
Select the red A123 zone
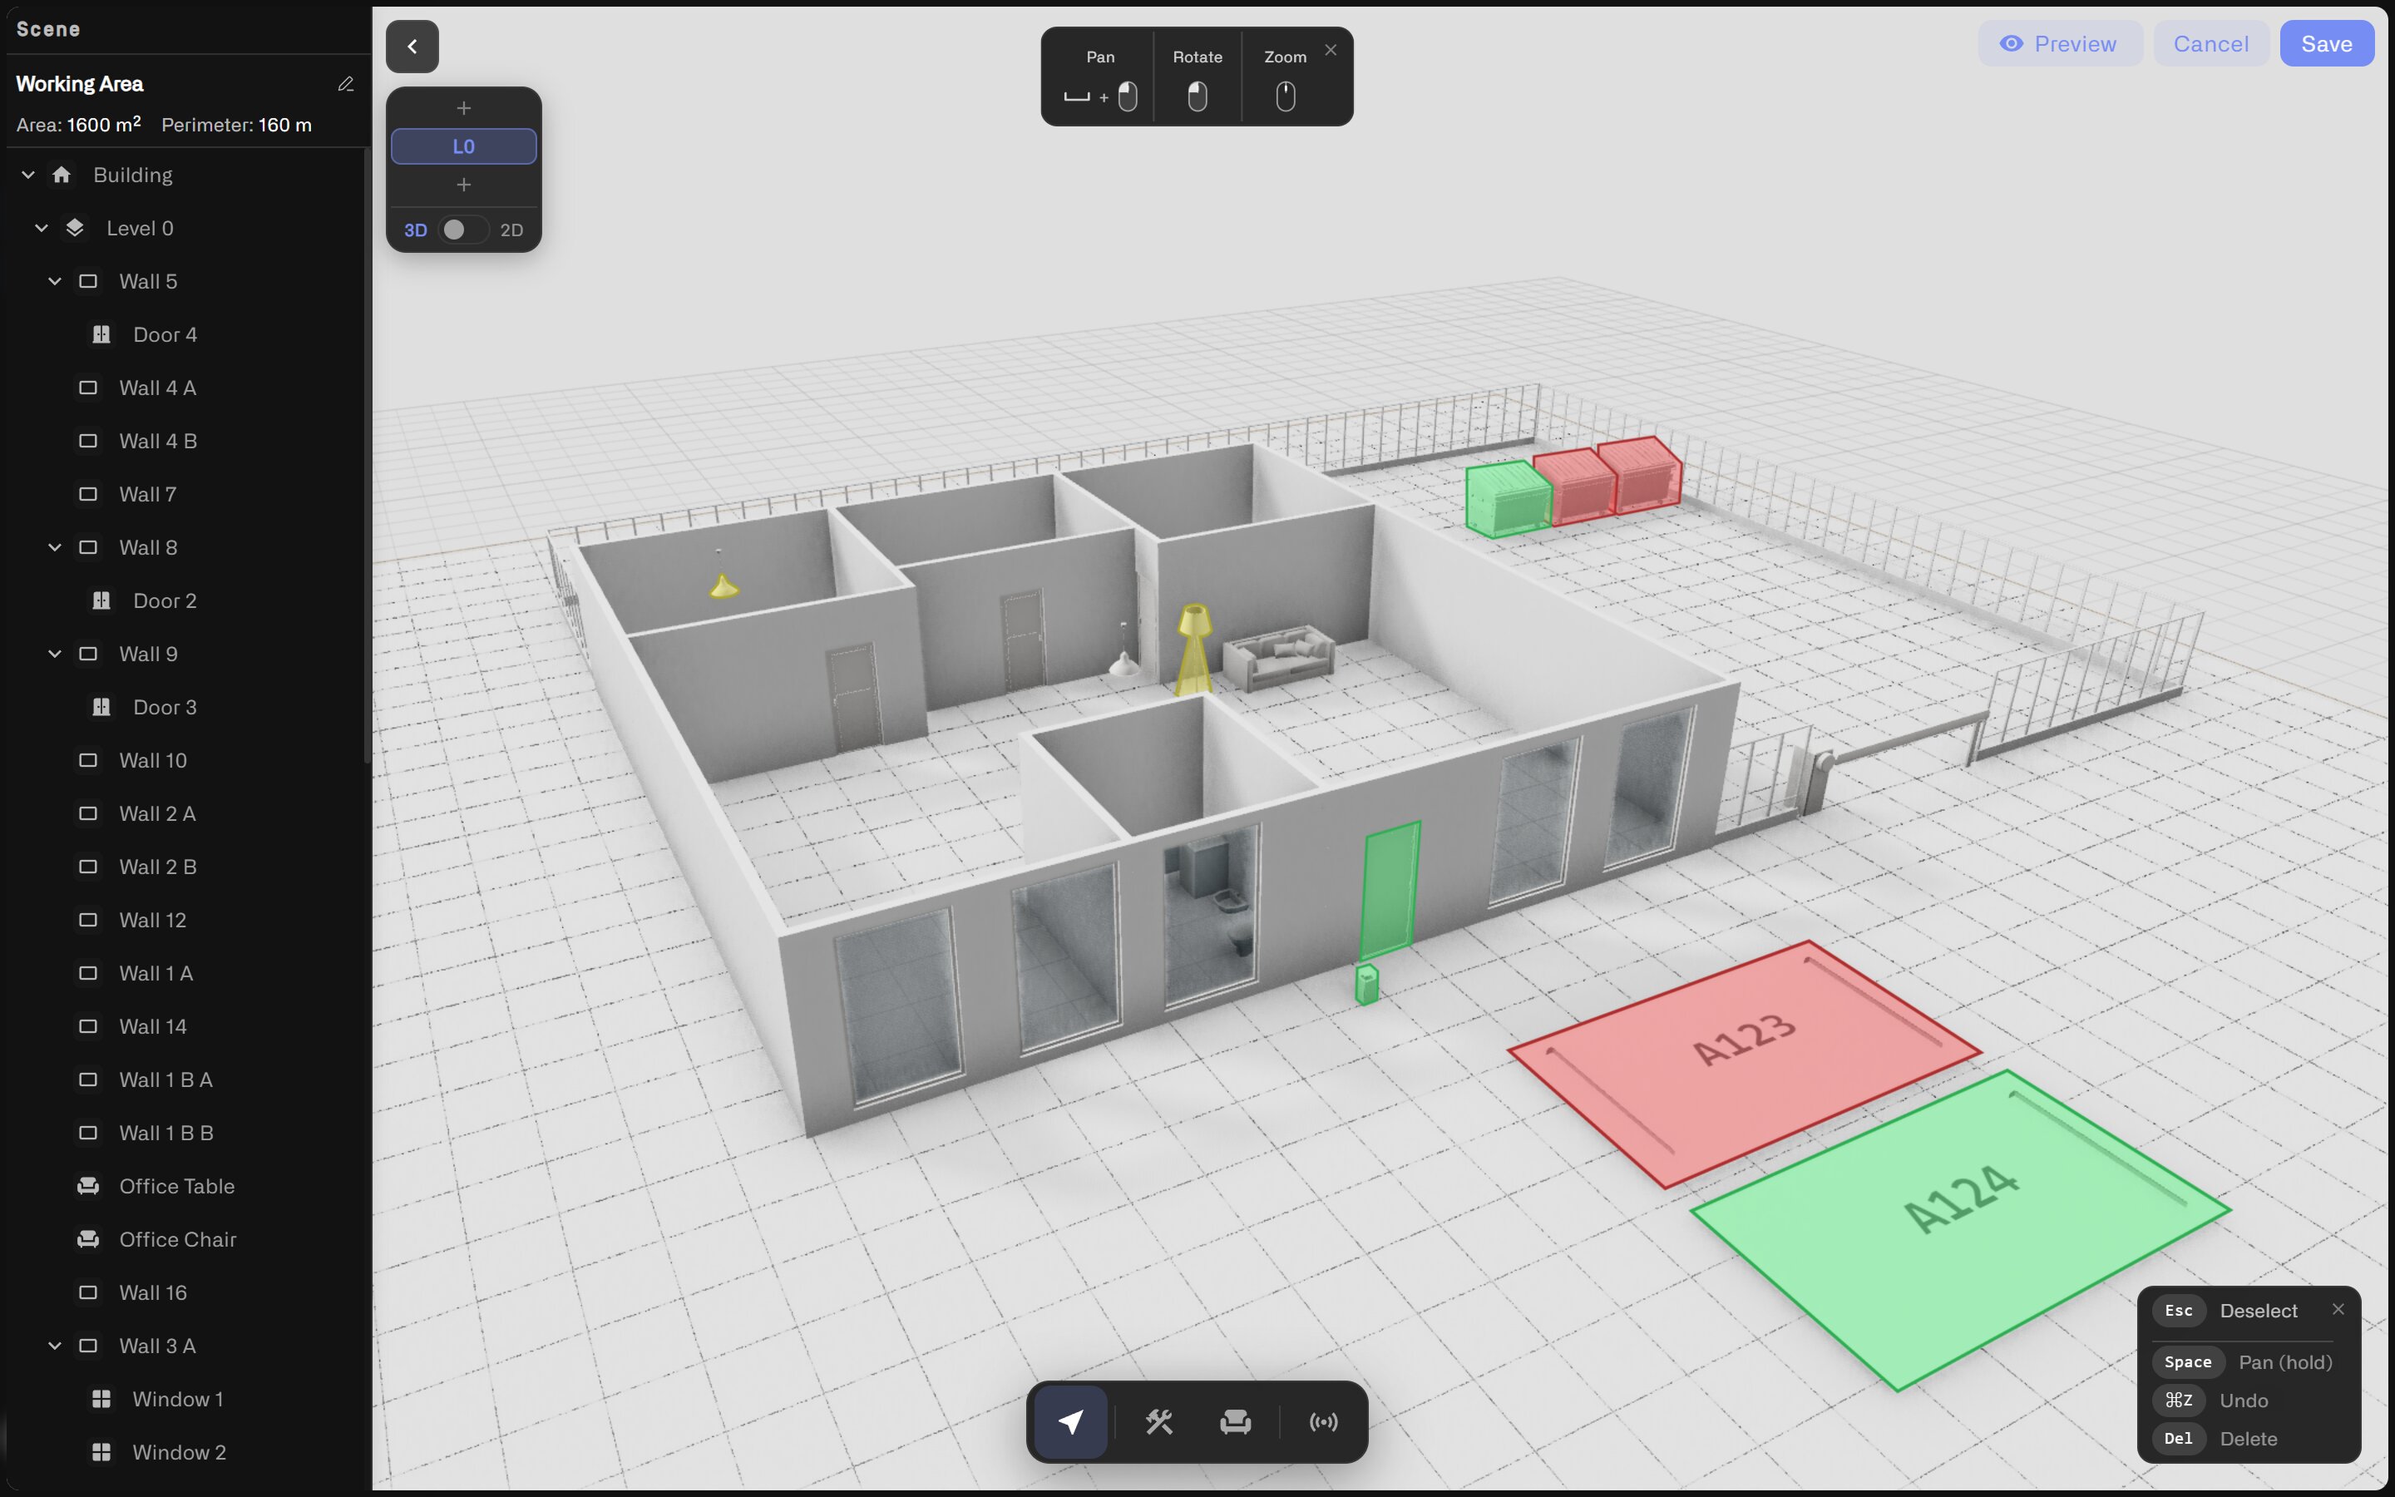tap(1744, 1065)
